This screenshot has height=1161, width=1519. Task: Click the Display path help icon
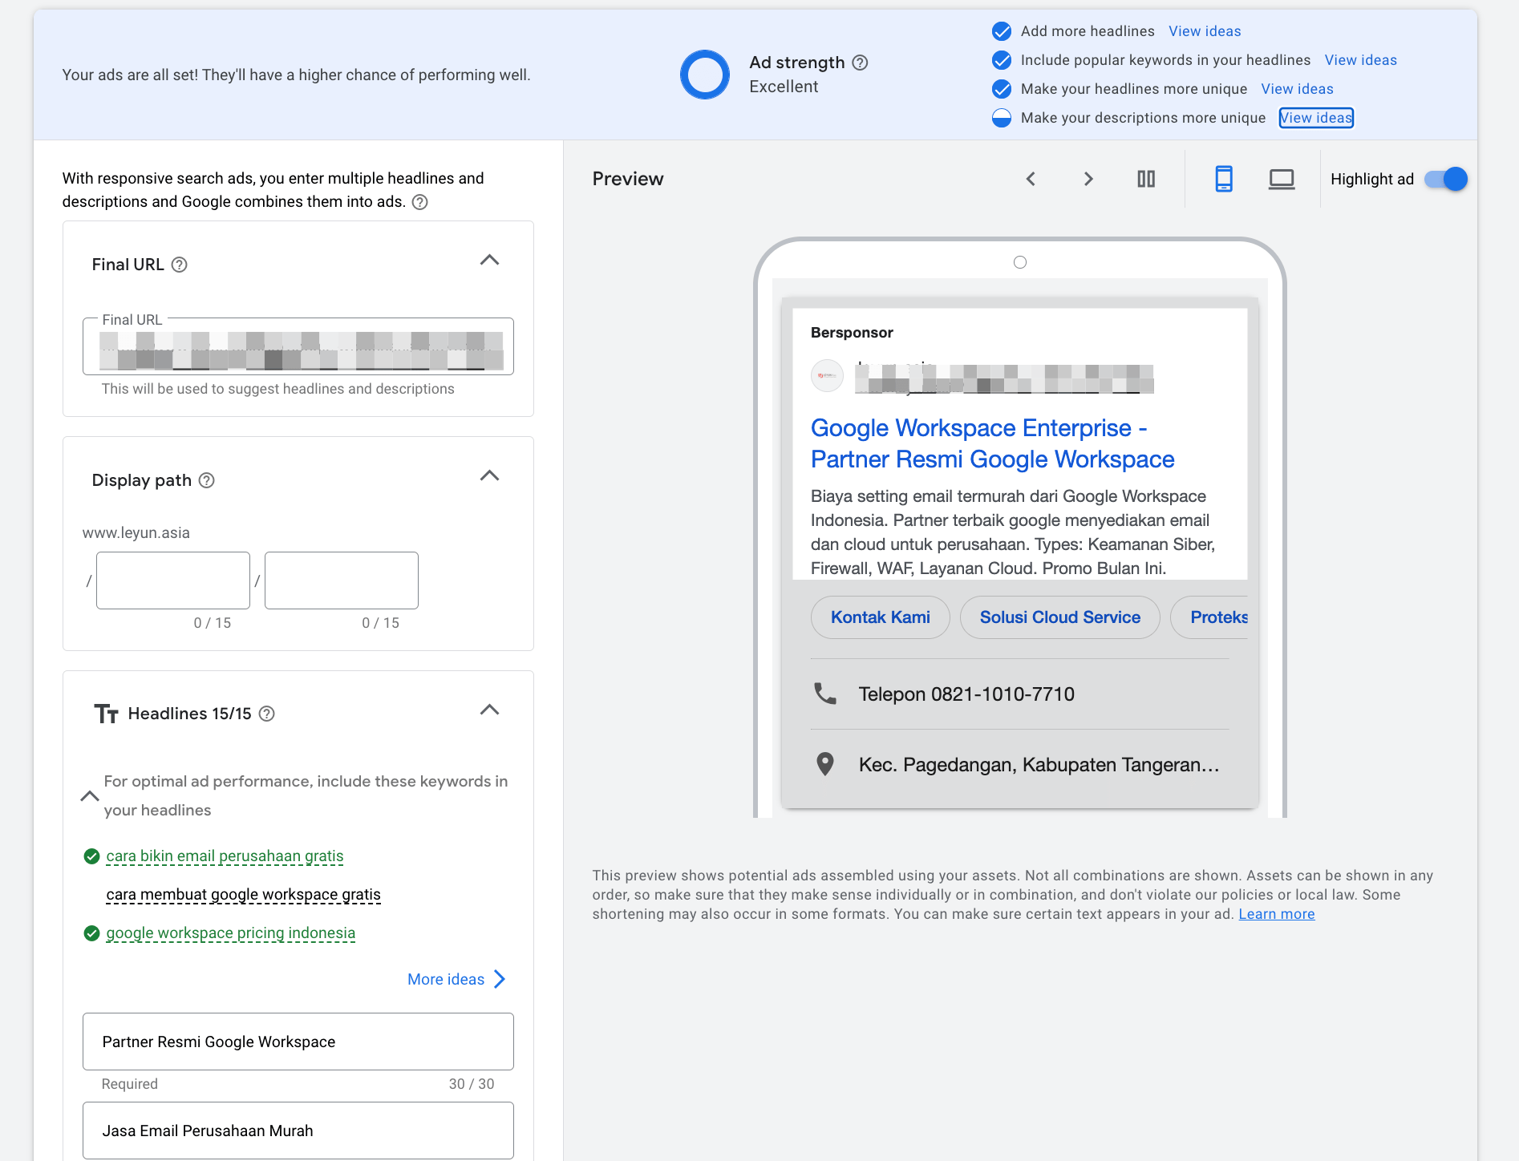click(x=207, y=480)
